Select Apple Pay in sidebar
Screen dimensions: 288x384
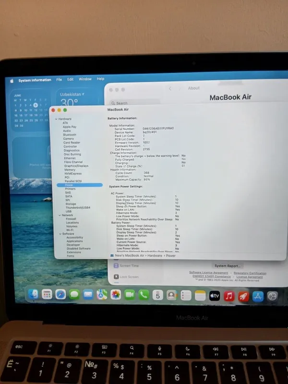pos(70,127)
